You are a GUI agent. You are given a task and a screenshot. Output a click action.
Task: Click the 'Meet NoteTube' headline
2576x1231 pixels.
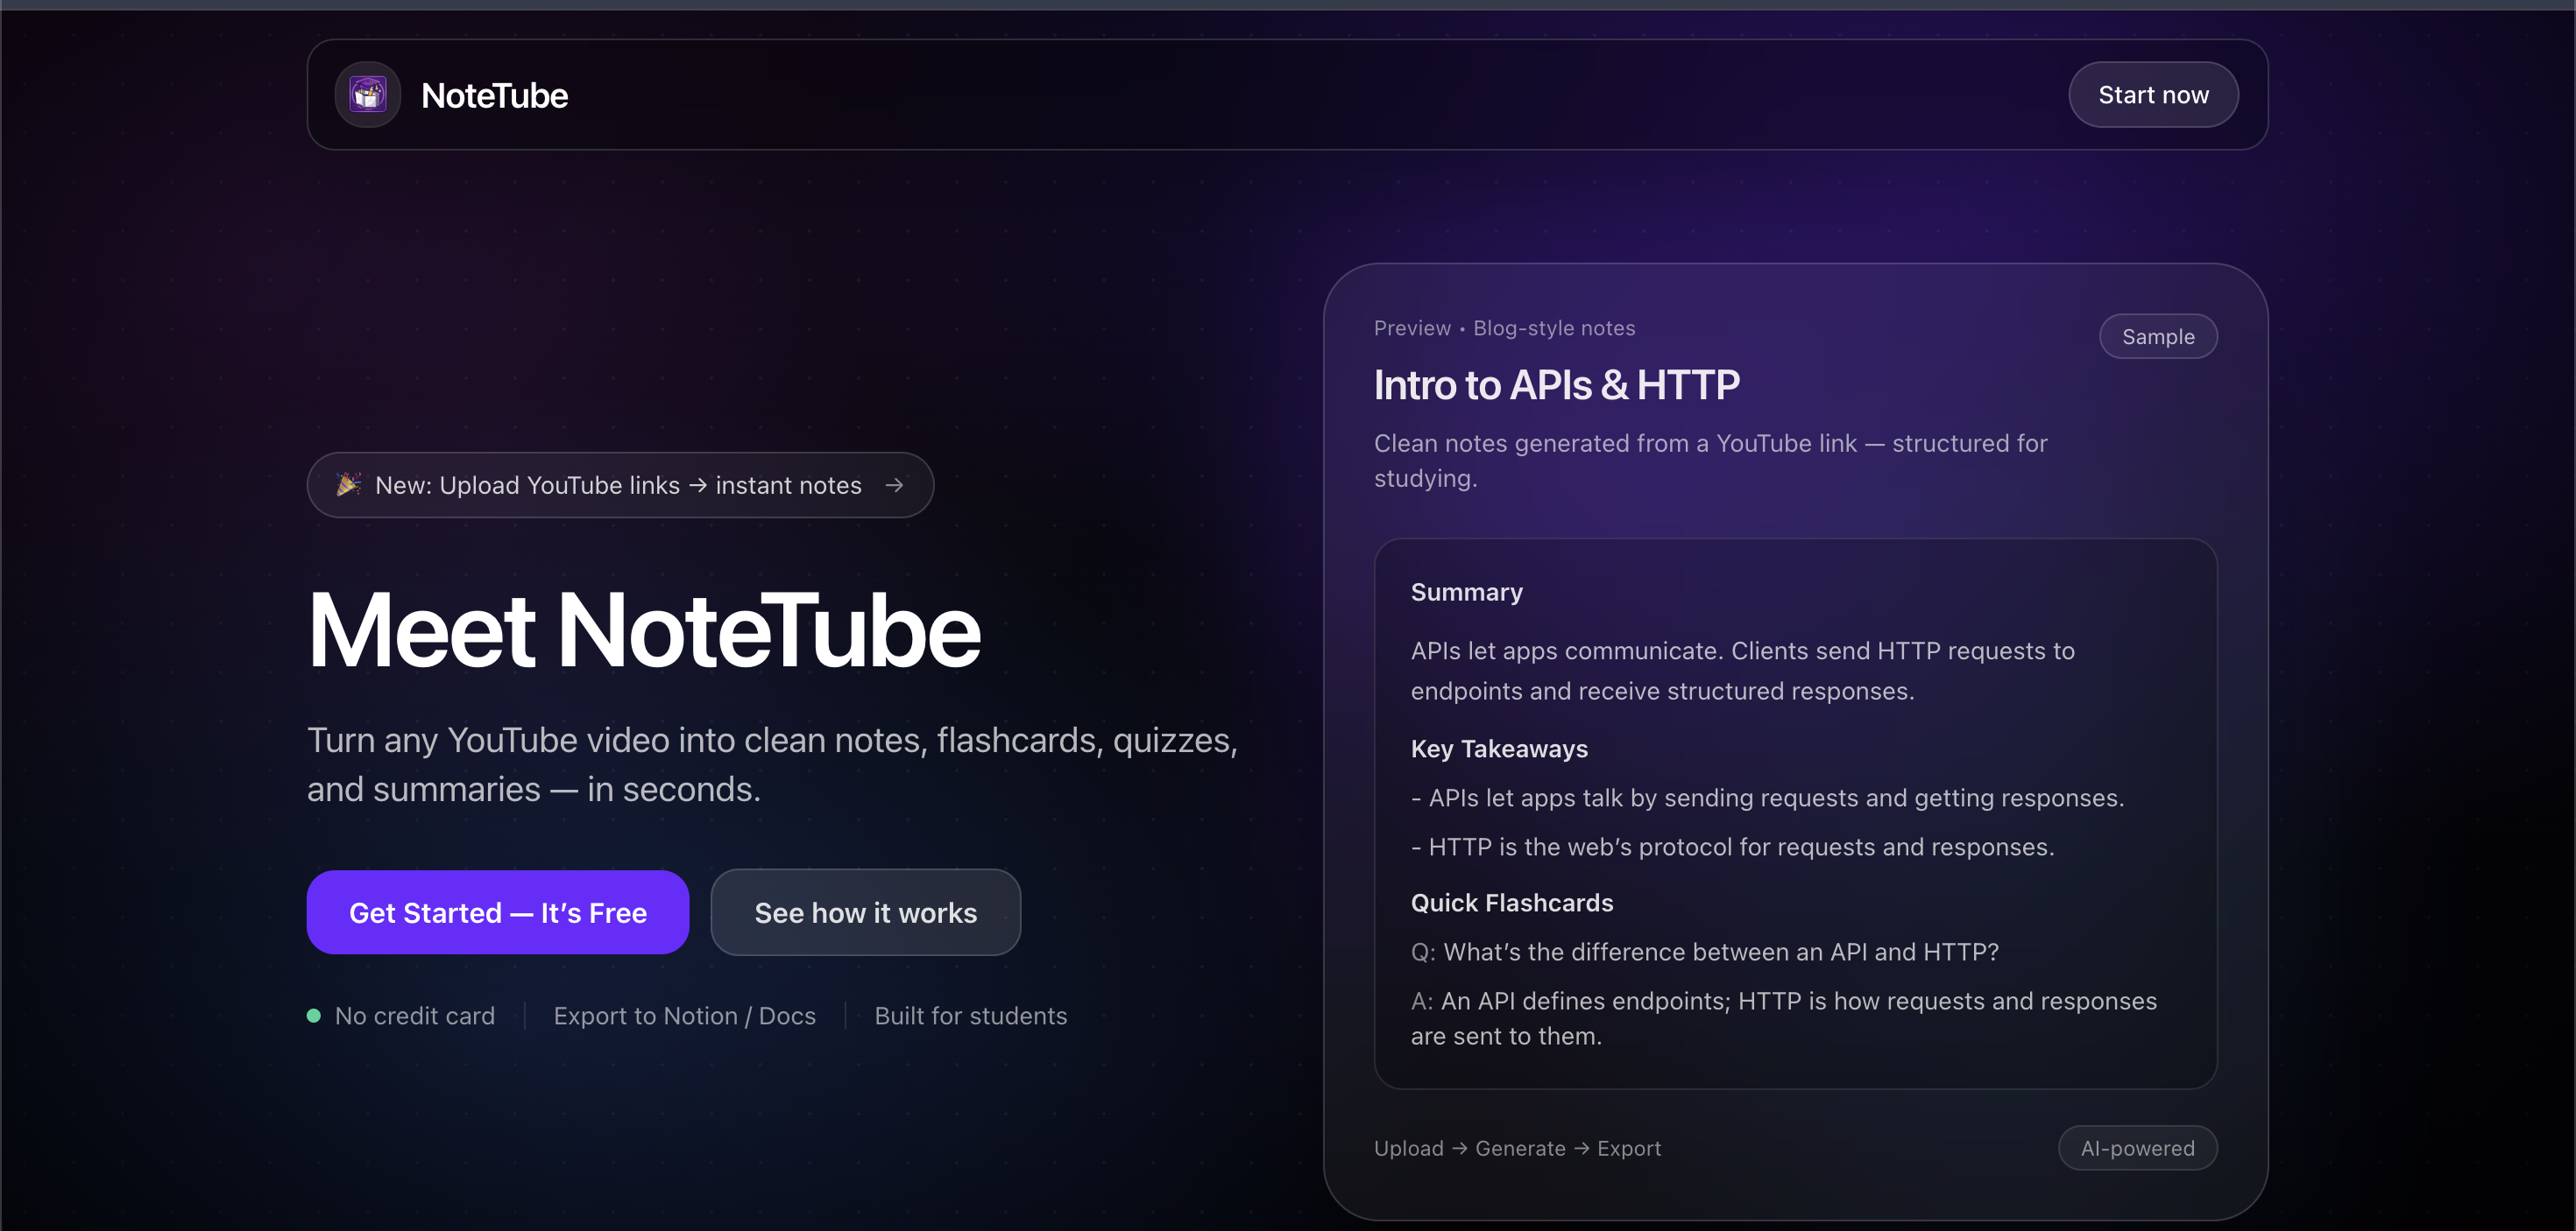(x=644, y=630)
